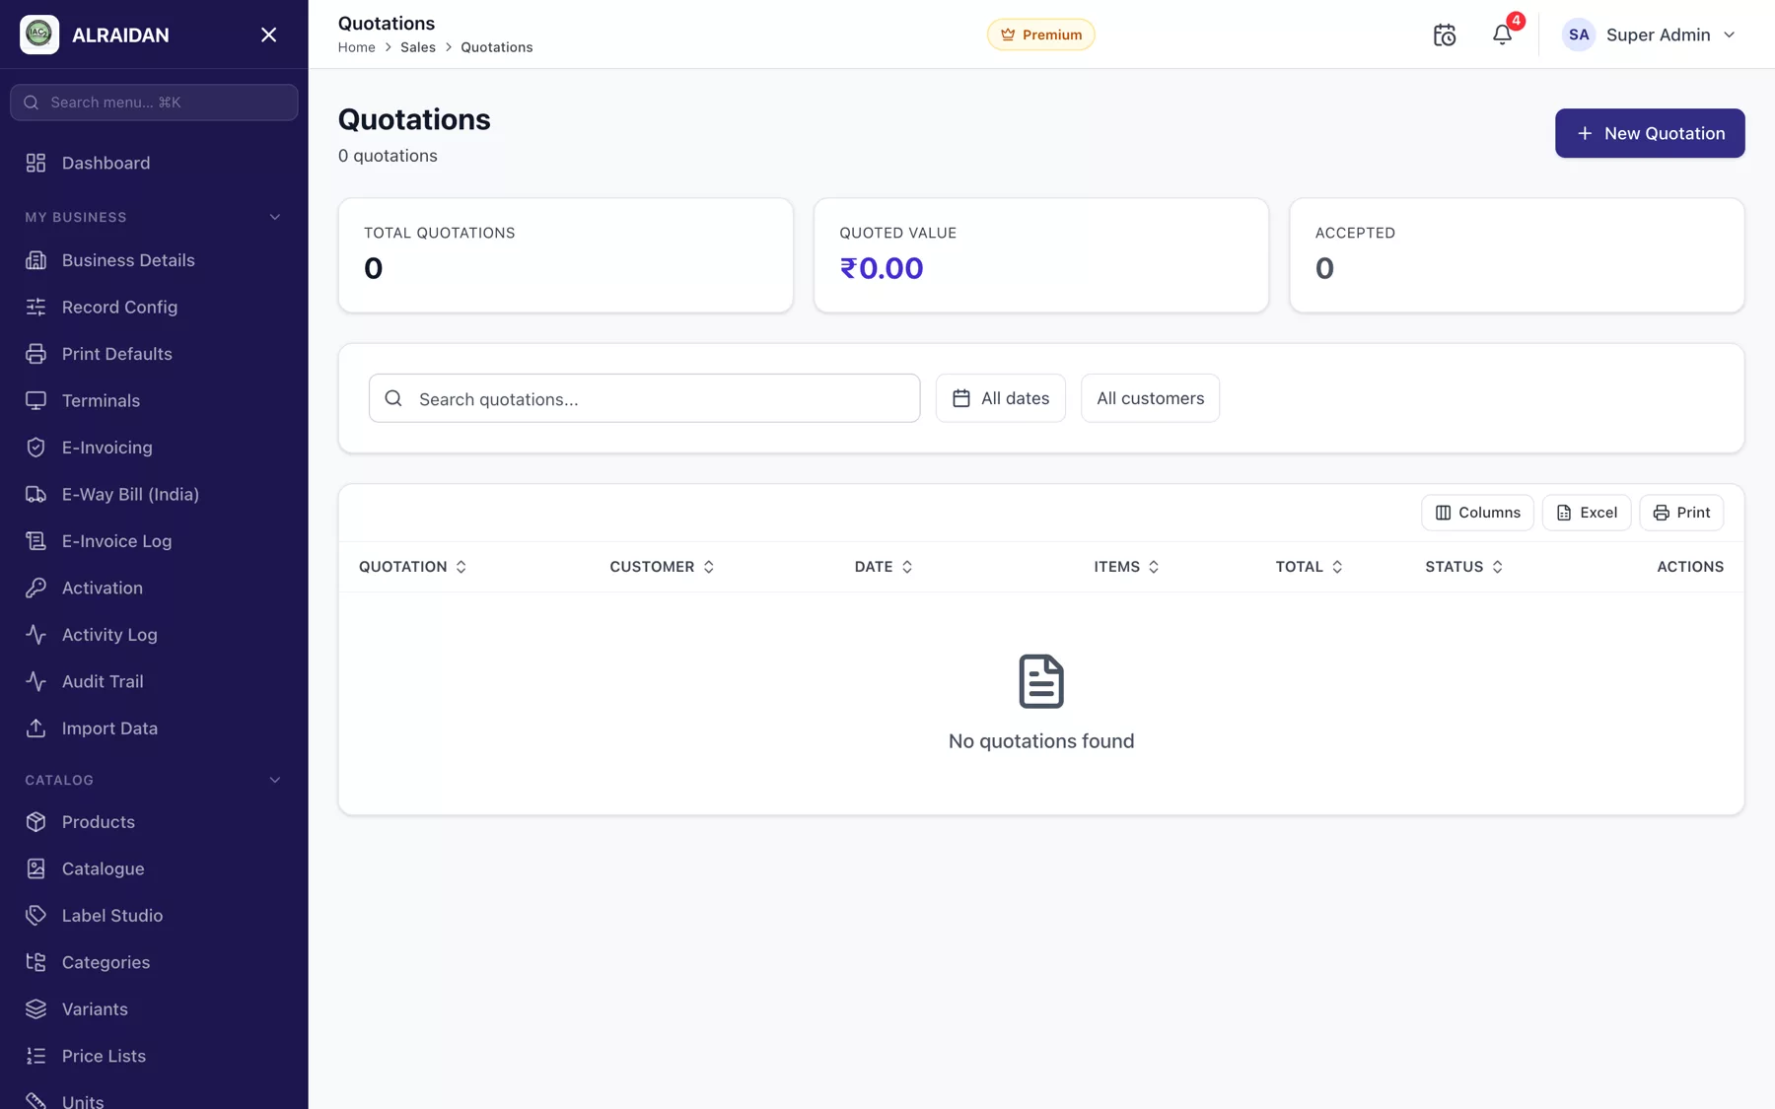Navigate to Label Studio menu item
The width and height of the screenshot is (1775, 1109).
pos(154,916)
